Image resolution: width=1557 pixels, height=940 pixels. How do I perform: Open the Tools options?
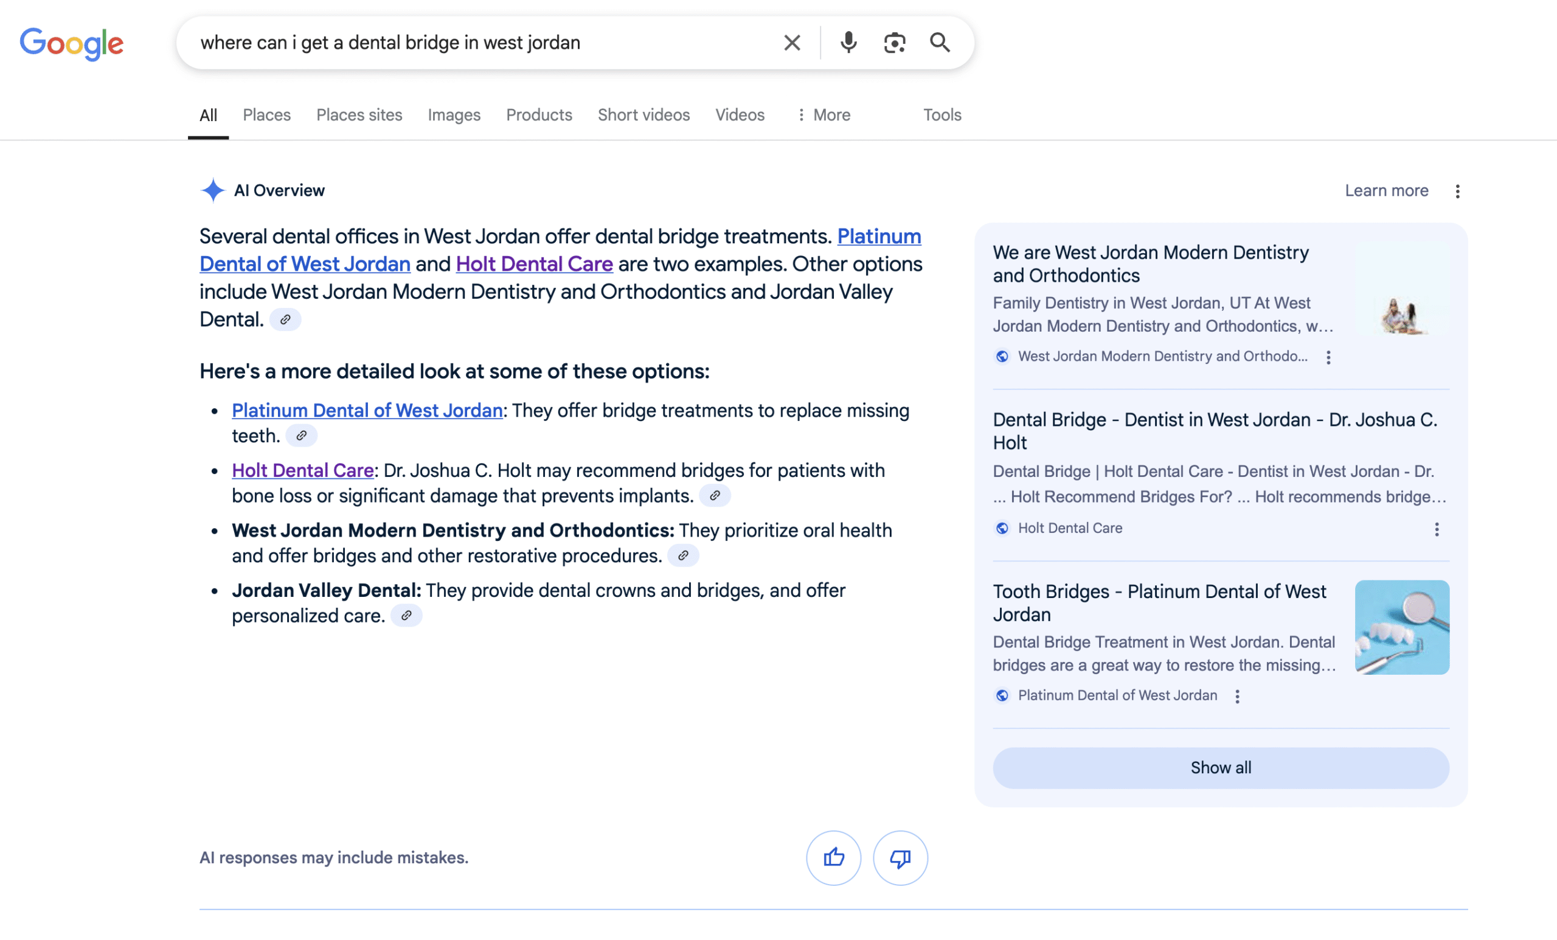coord(941,115)
